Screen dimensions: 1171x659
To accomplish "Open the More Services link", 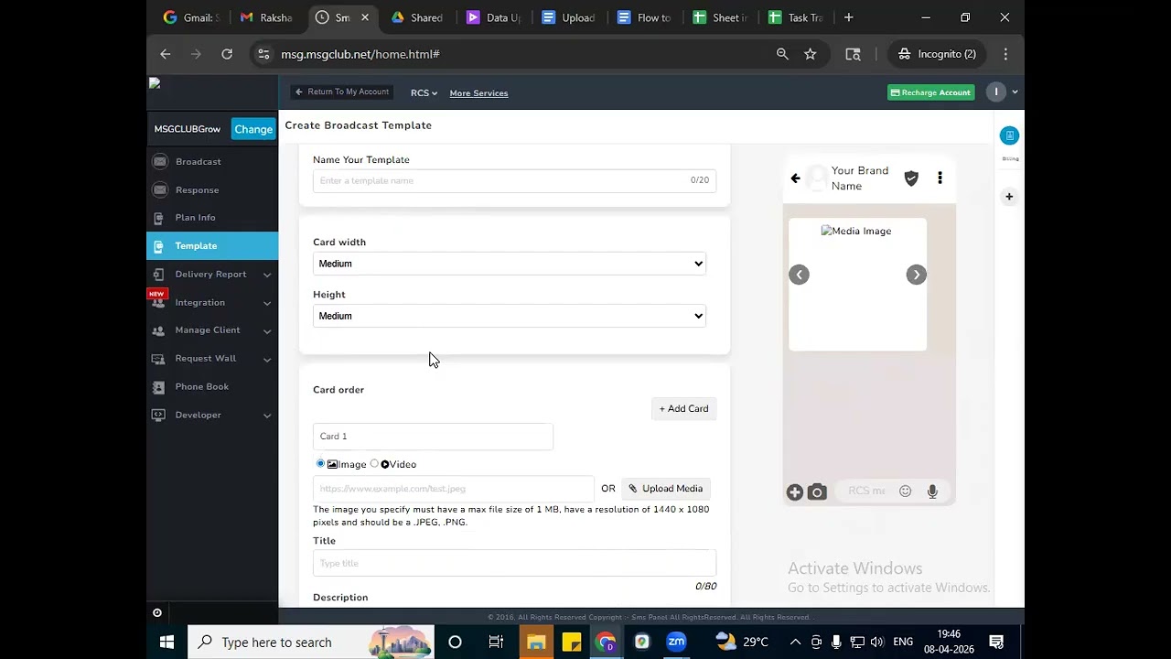I will [478, 93].
